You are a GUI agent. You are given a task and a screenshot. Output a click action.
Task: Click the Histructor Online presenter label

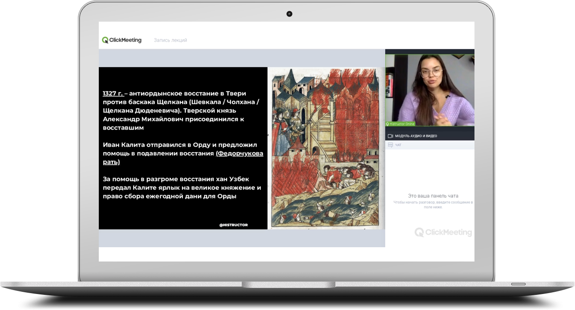click(401, 124)
